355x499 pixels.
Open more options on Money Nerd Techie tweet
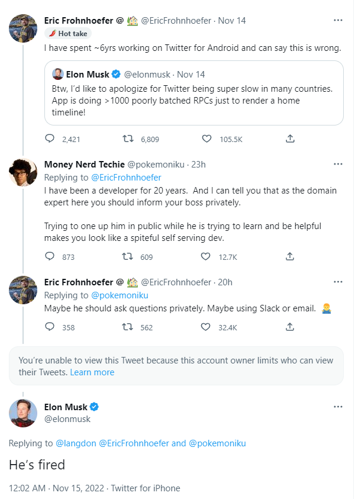(x=338, y=164)
